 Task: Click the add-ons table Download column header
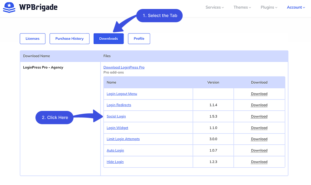pyautogui.click(x=259, y=82)
